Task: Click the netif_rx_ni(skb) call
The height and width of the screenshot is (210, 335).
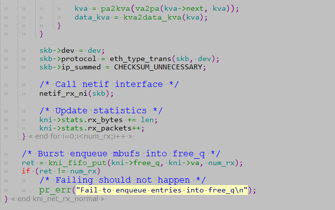Action: click(76, 93)
